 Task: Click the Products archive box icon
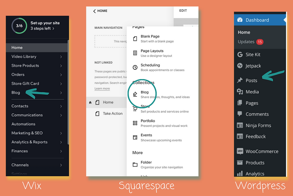(240, 163)
